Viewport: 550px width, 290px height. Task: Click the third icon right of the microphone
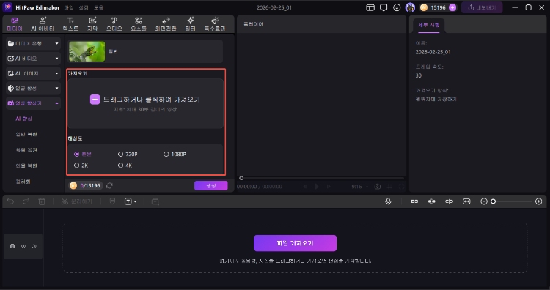(449, 201)
